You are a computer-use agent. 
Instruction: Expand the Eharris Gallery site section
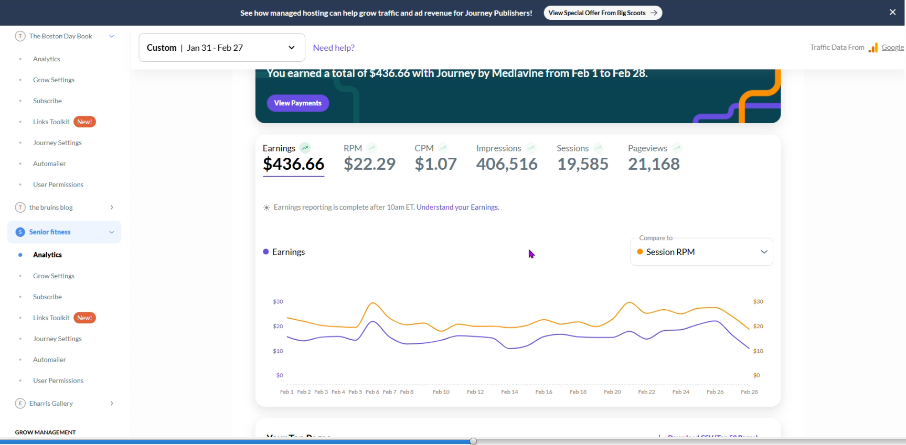tap(111, 404)
